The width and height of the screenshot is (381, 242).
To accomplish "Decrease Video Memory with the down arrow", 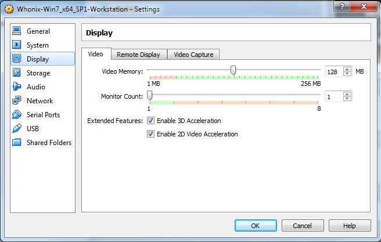I will pyautogui.click(x=347, y=74).
